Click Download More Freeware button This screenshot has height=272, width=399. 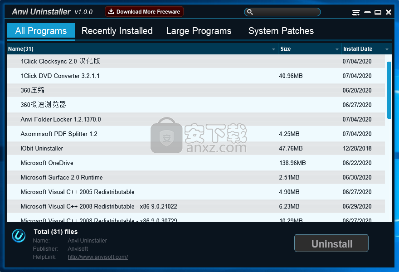[144, 12]
